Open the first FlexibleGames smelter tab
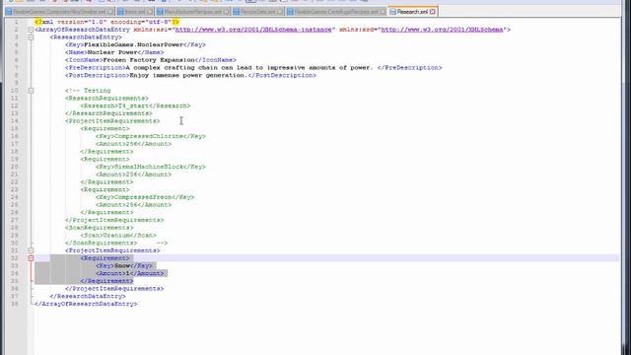631x355 pixels. 59,12
